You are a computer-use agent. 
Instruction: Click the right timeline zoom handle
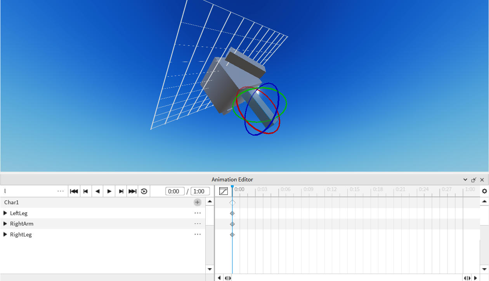tap(467, 278)
